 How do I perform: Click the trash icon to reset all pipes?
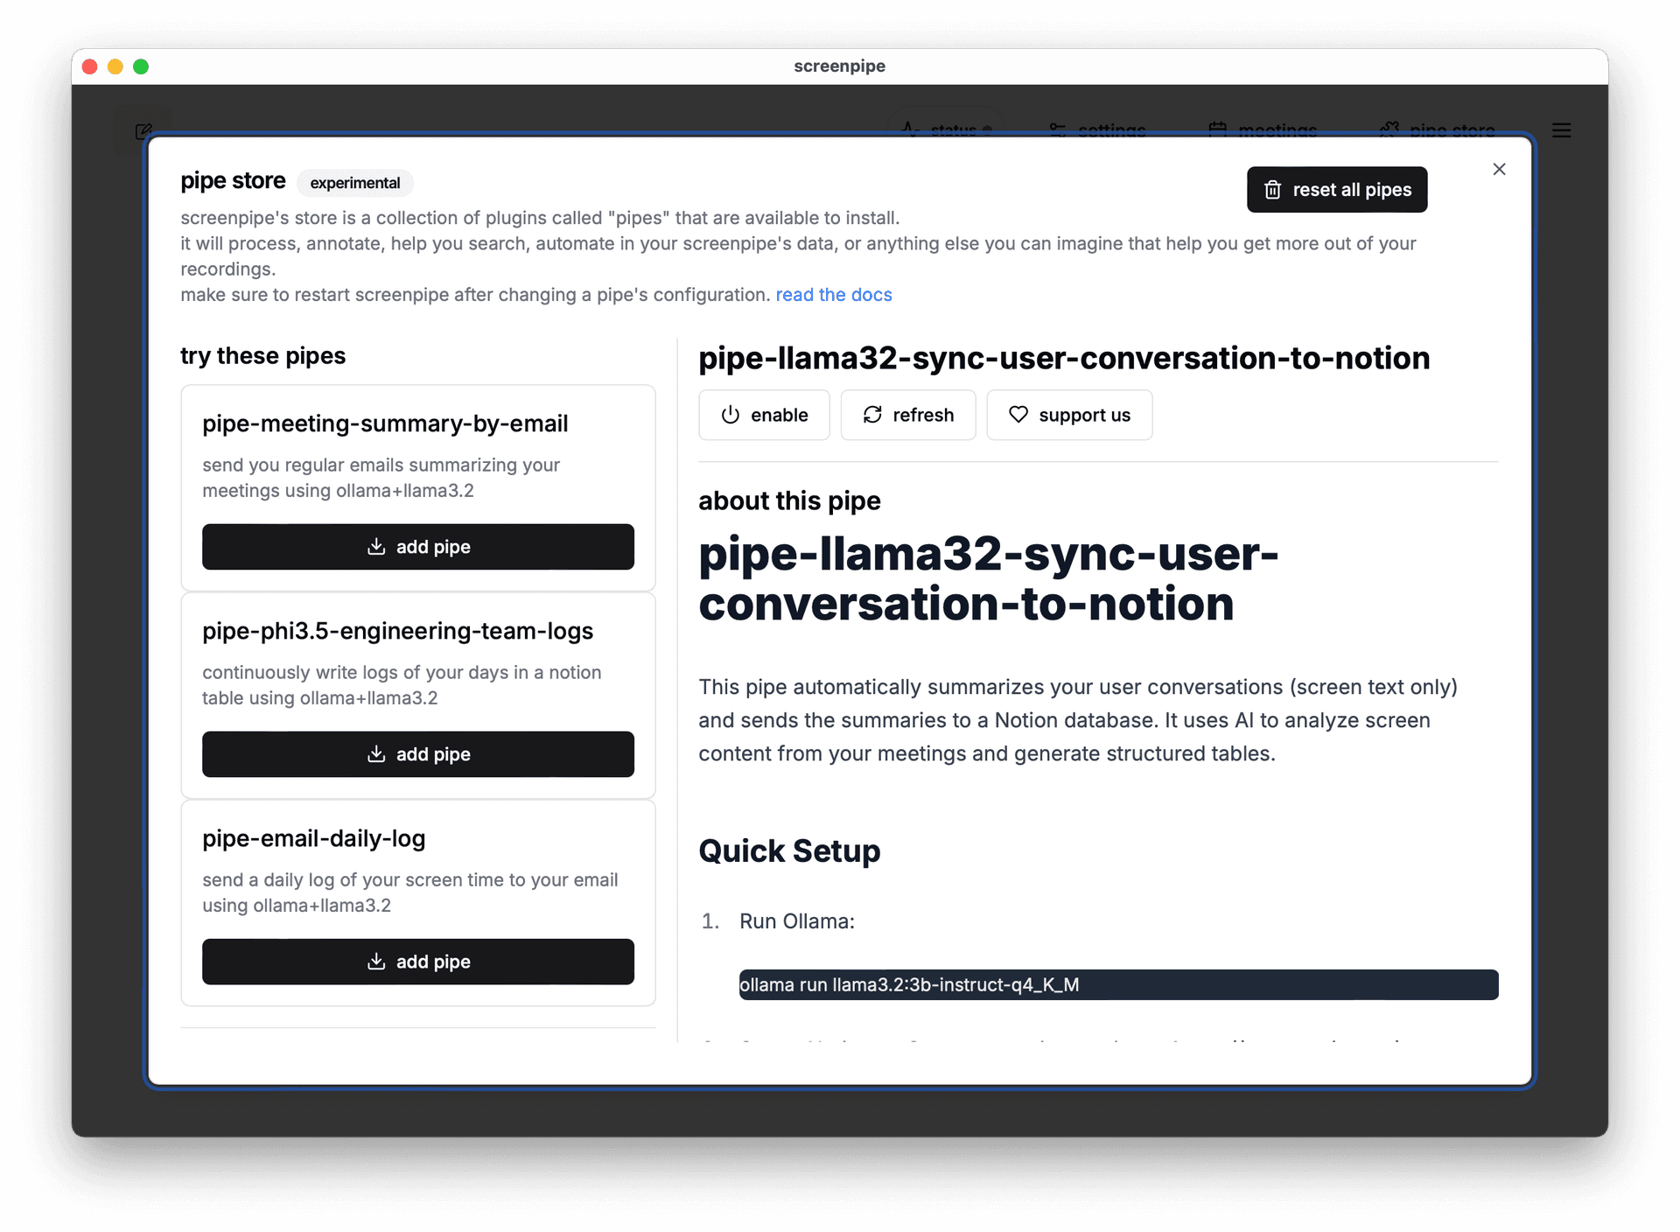[1271, 189]
